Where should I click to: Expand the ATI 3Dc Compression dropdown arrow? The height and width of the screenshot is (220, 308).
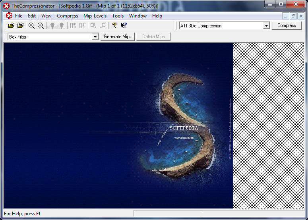[266, 26]
